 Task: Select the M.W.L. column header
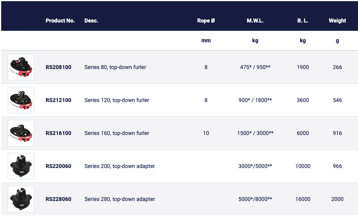tap(255, 21)
